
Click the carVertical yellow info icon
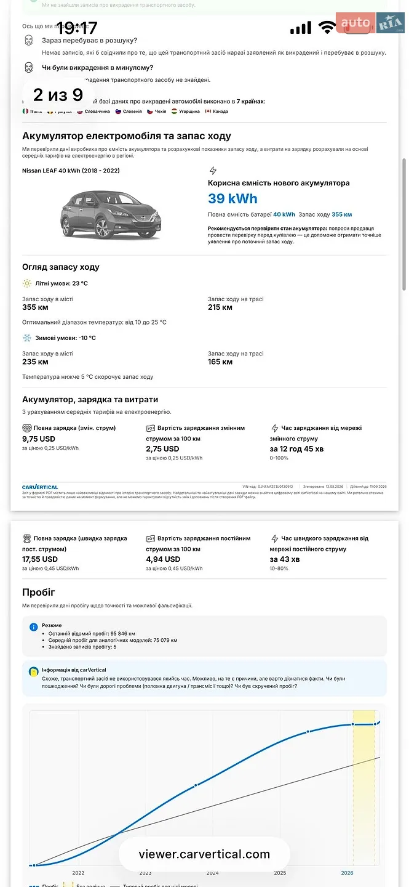pos(34,671)
